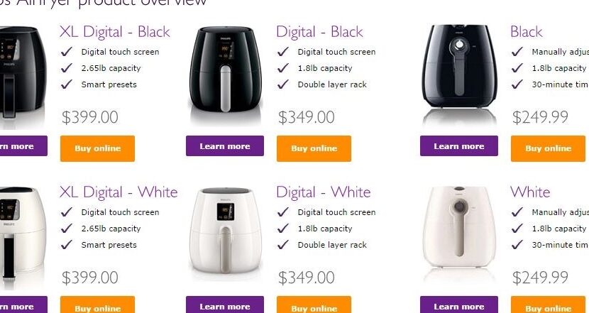Open the XL Digital - White title

click(119, 192)
